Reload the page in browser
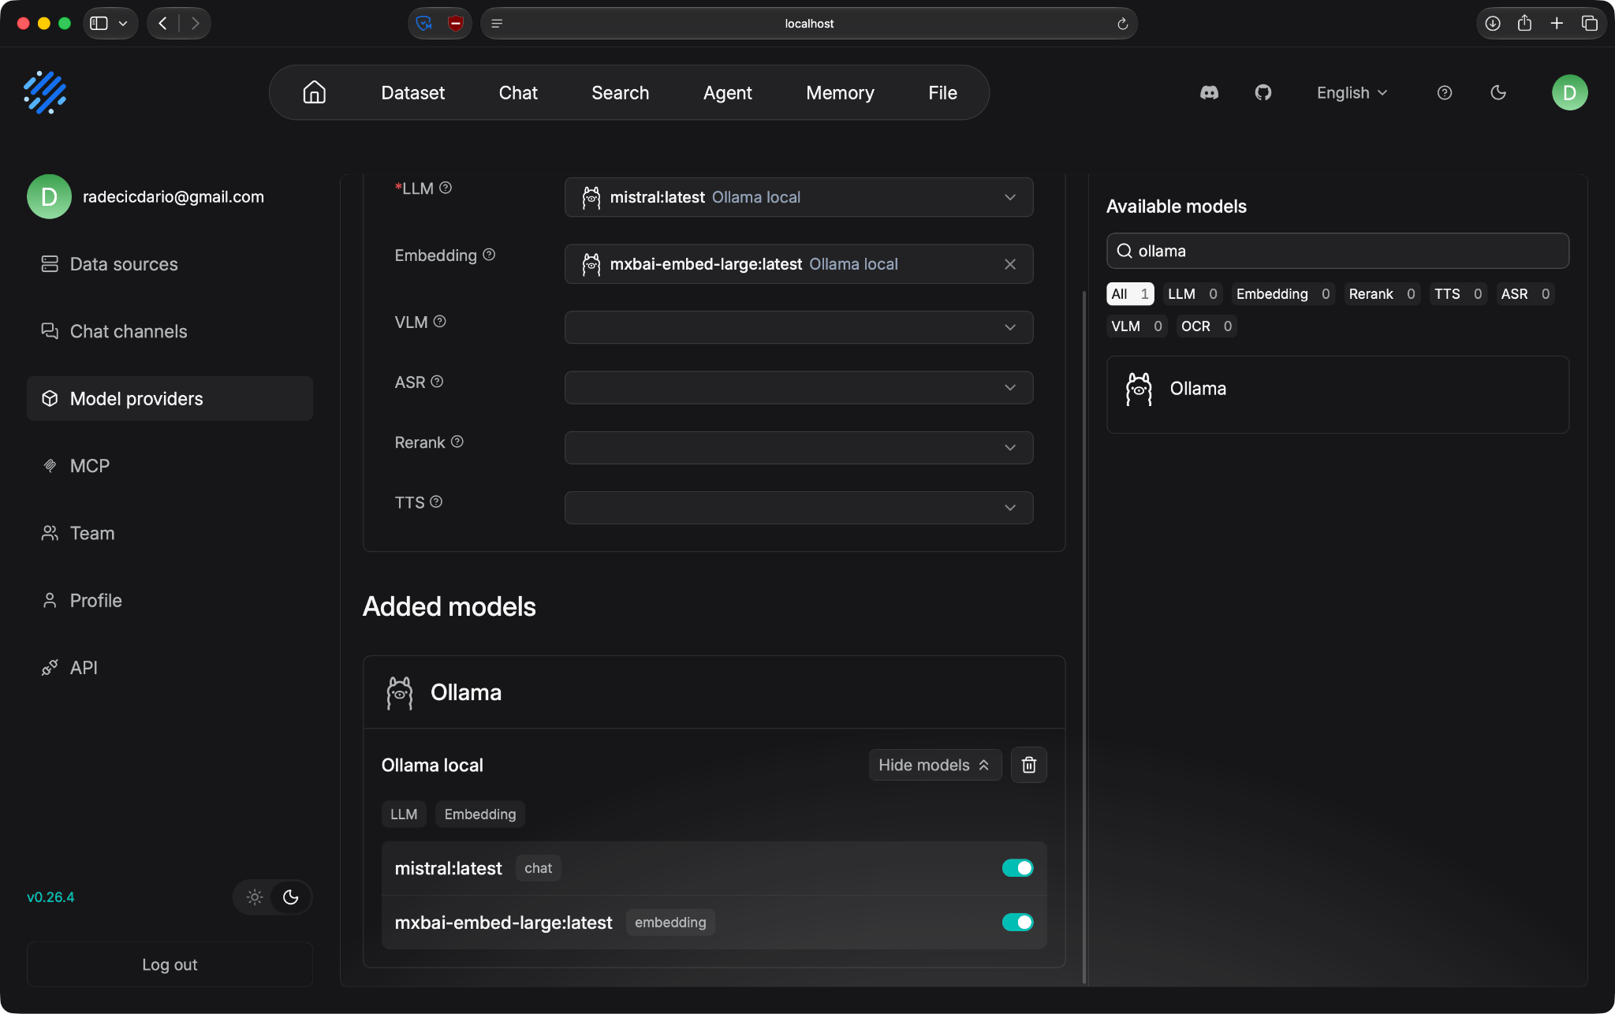The height and width of the screenshot is (1014, 1615). 1122,24
